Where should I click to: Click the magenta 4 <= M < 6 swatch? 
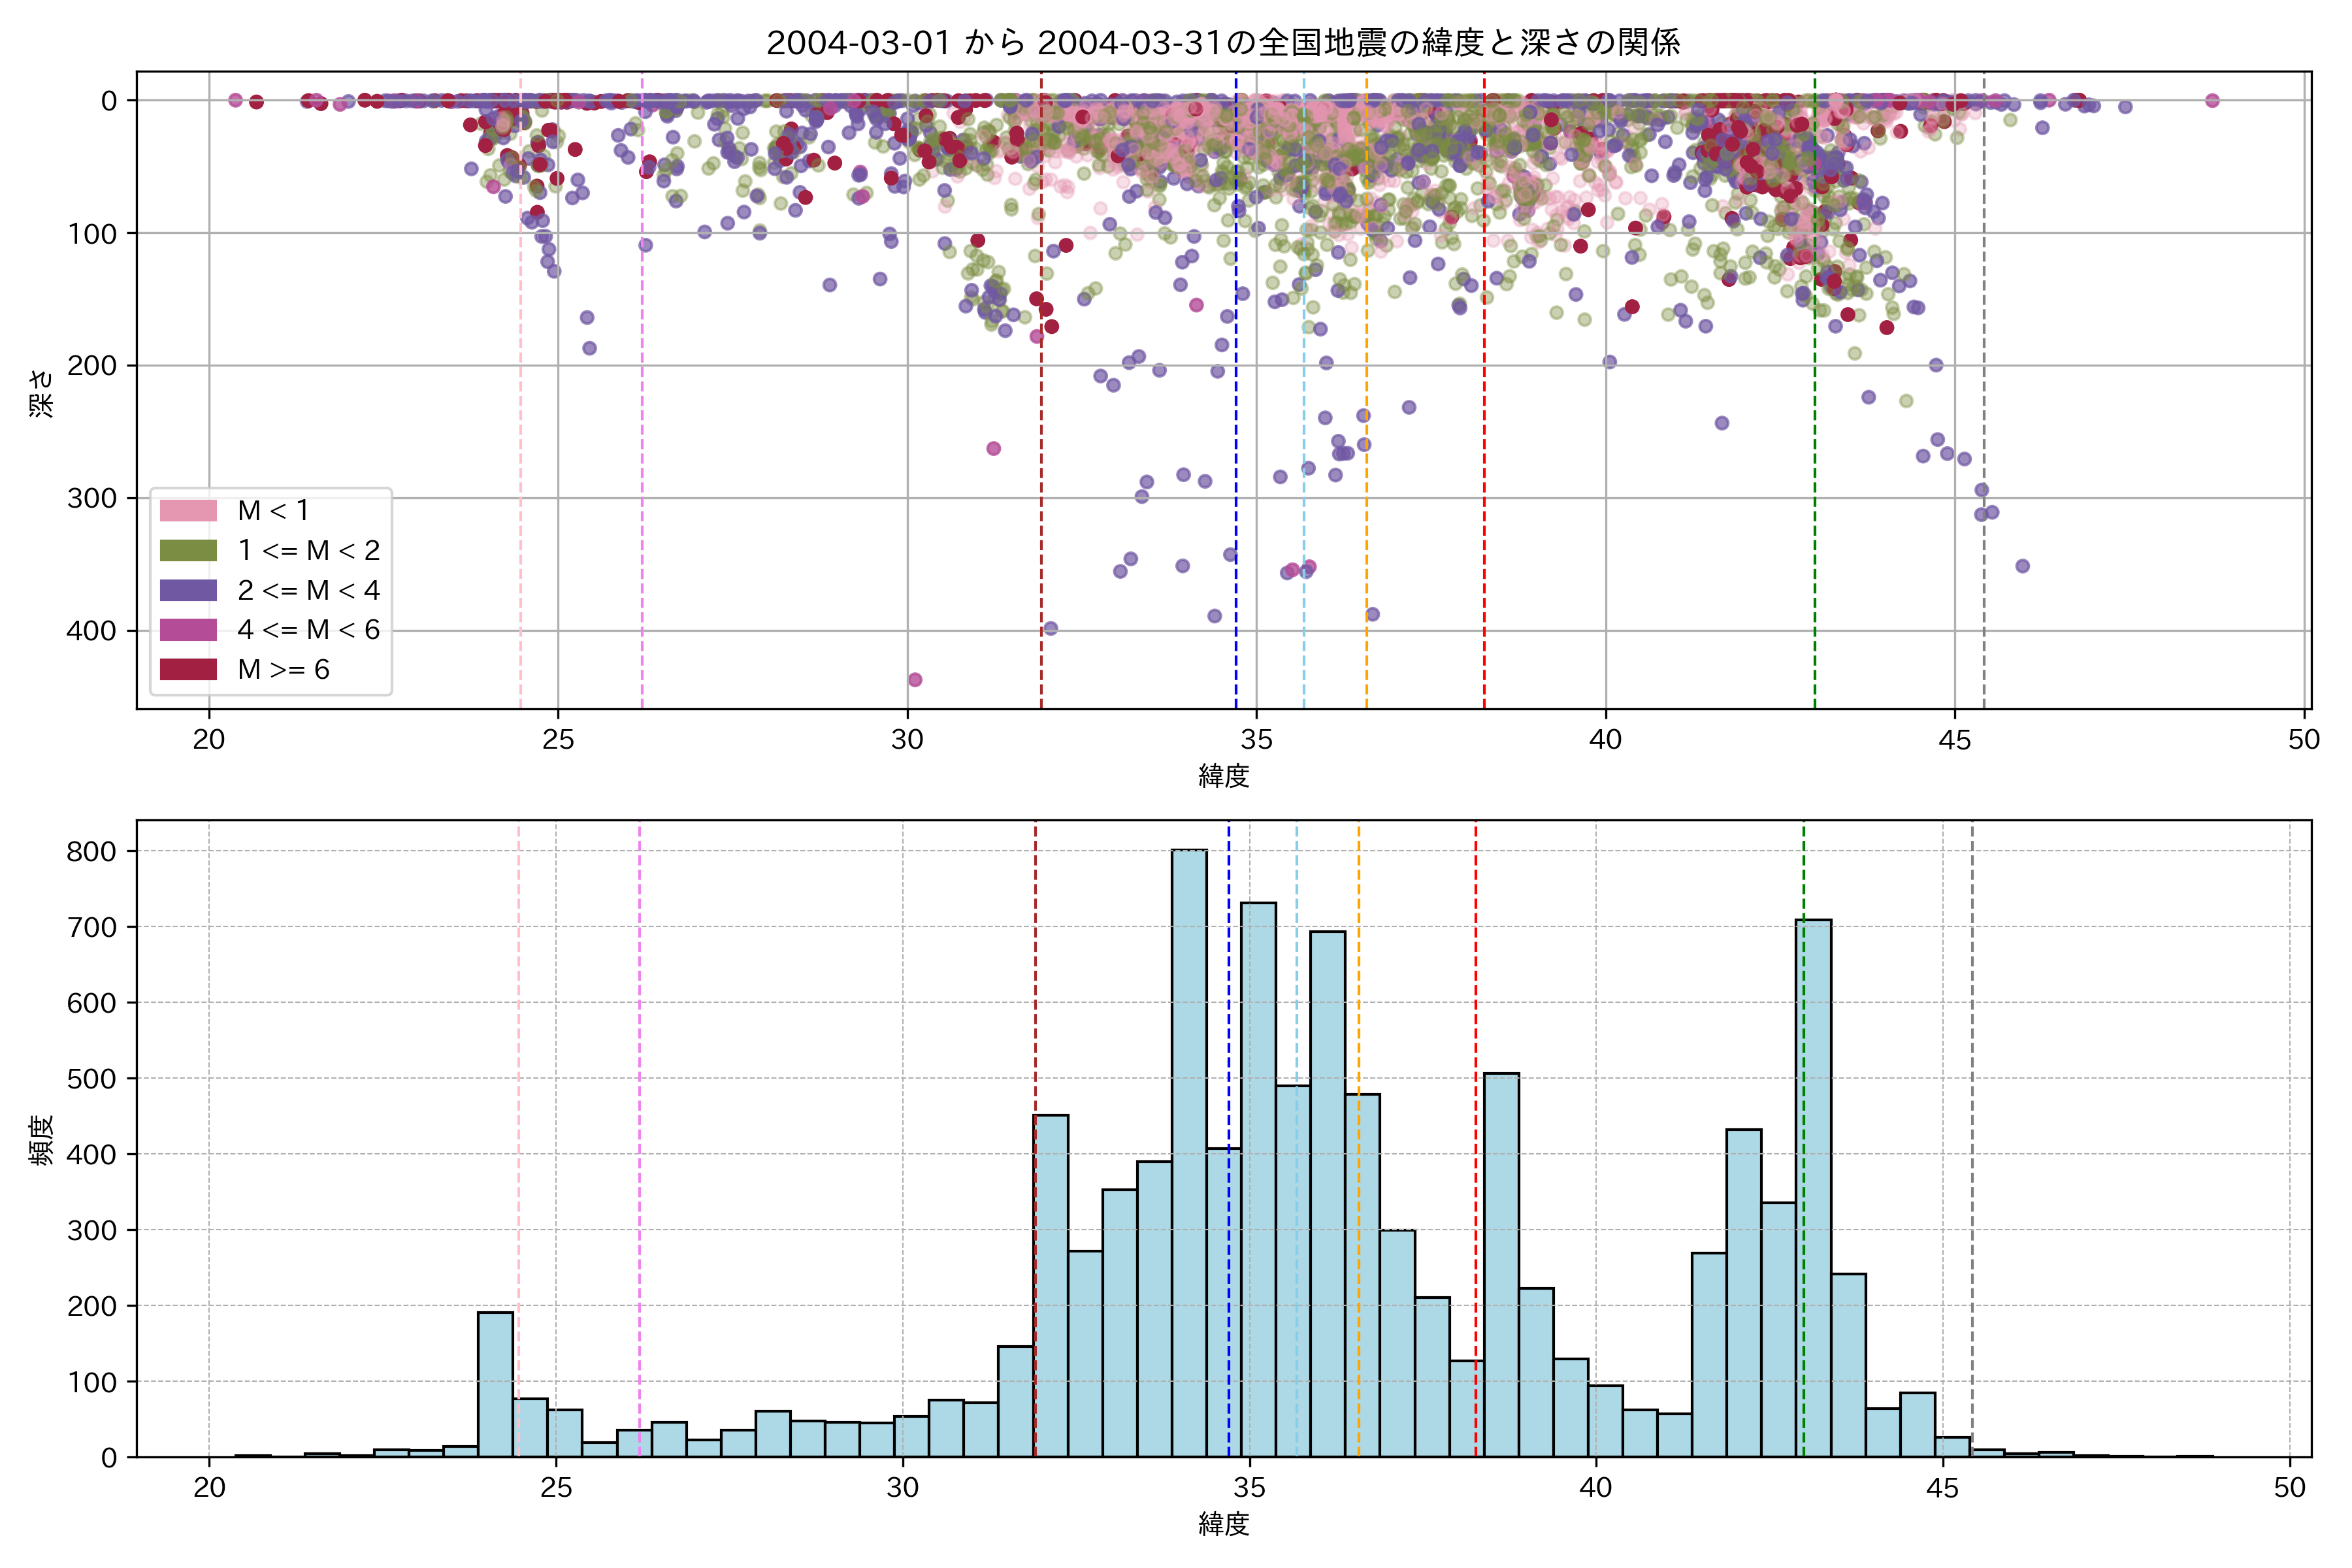188,630
